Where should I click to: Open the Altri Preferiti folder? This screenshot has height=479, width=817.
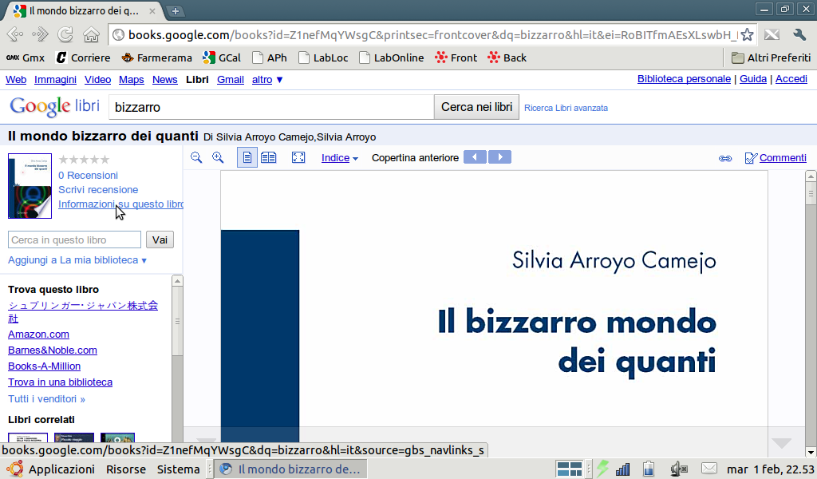(772, 57)
